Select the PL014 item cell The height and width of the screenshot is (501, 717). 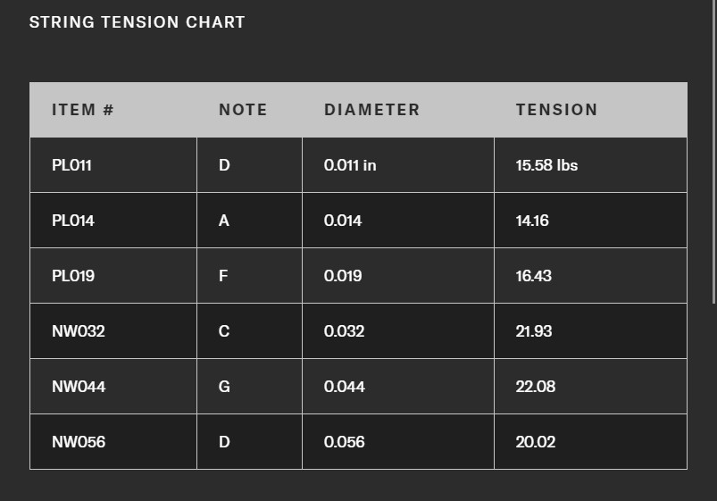tap(73, 221)
